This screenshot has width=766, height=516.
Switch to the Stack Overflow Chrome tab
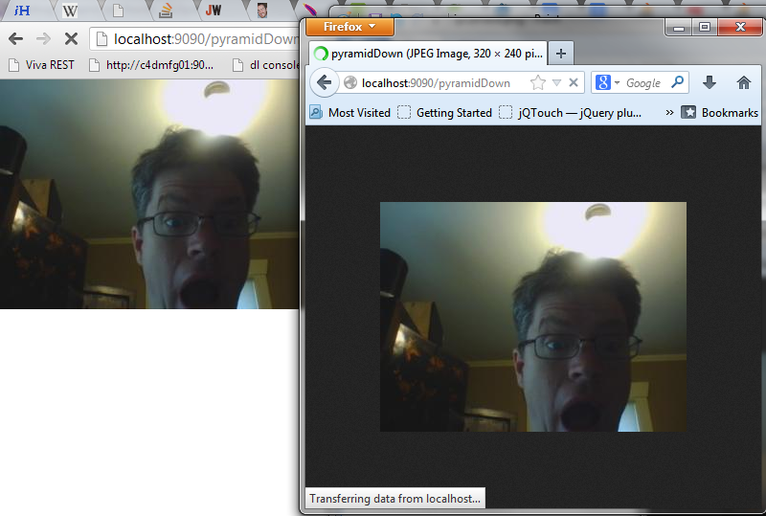click(166, 11)
